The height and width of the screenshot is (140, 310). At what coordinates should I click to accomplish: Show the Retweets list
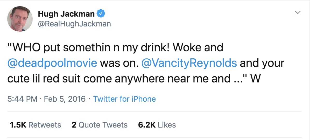click(x=45, y=125)
